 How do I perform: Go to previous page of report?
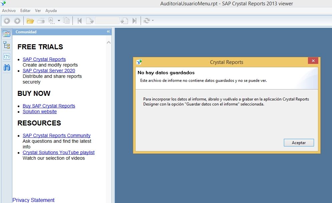tap(90, 21)
